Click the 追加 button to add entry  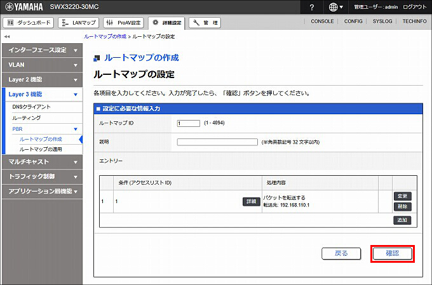coord(403,220)
